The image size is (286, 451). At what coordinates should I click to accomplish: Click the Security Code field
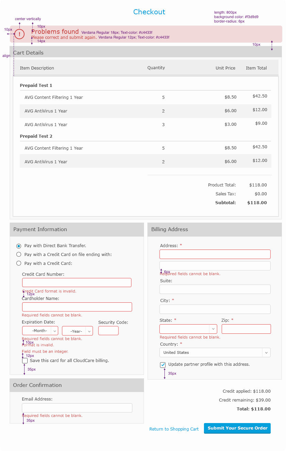[x=108, y=331]
